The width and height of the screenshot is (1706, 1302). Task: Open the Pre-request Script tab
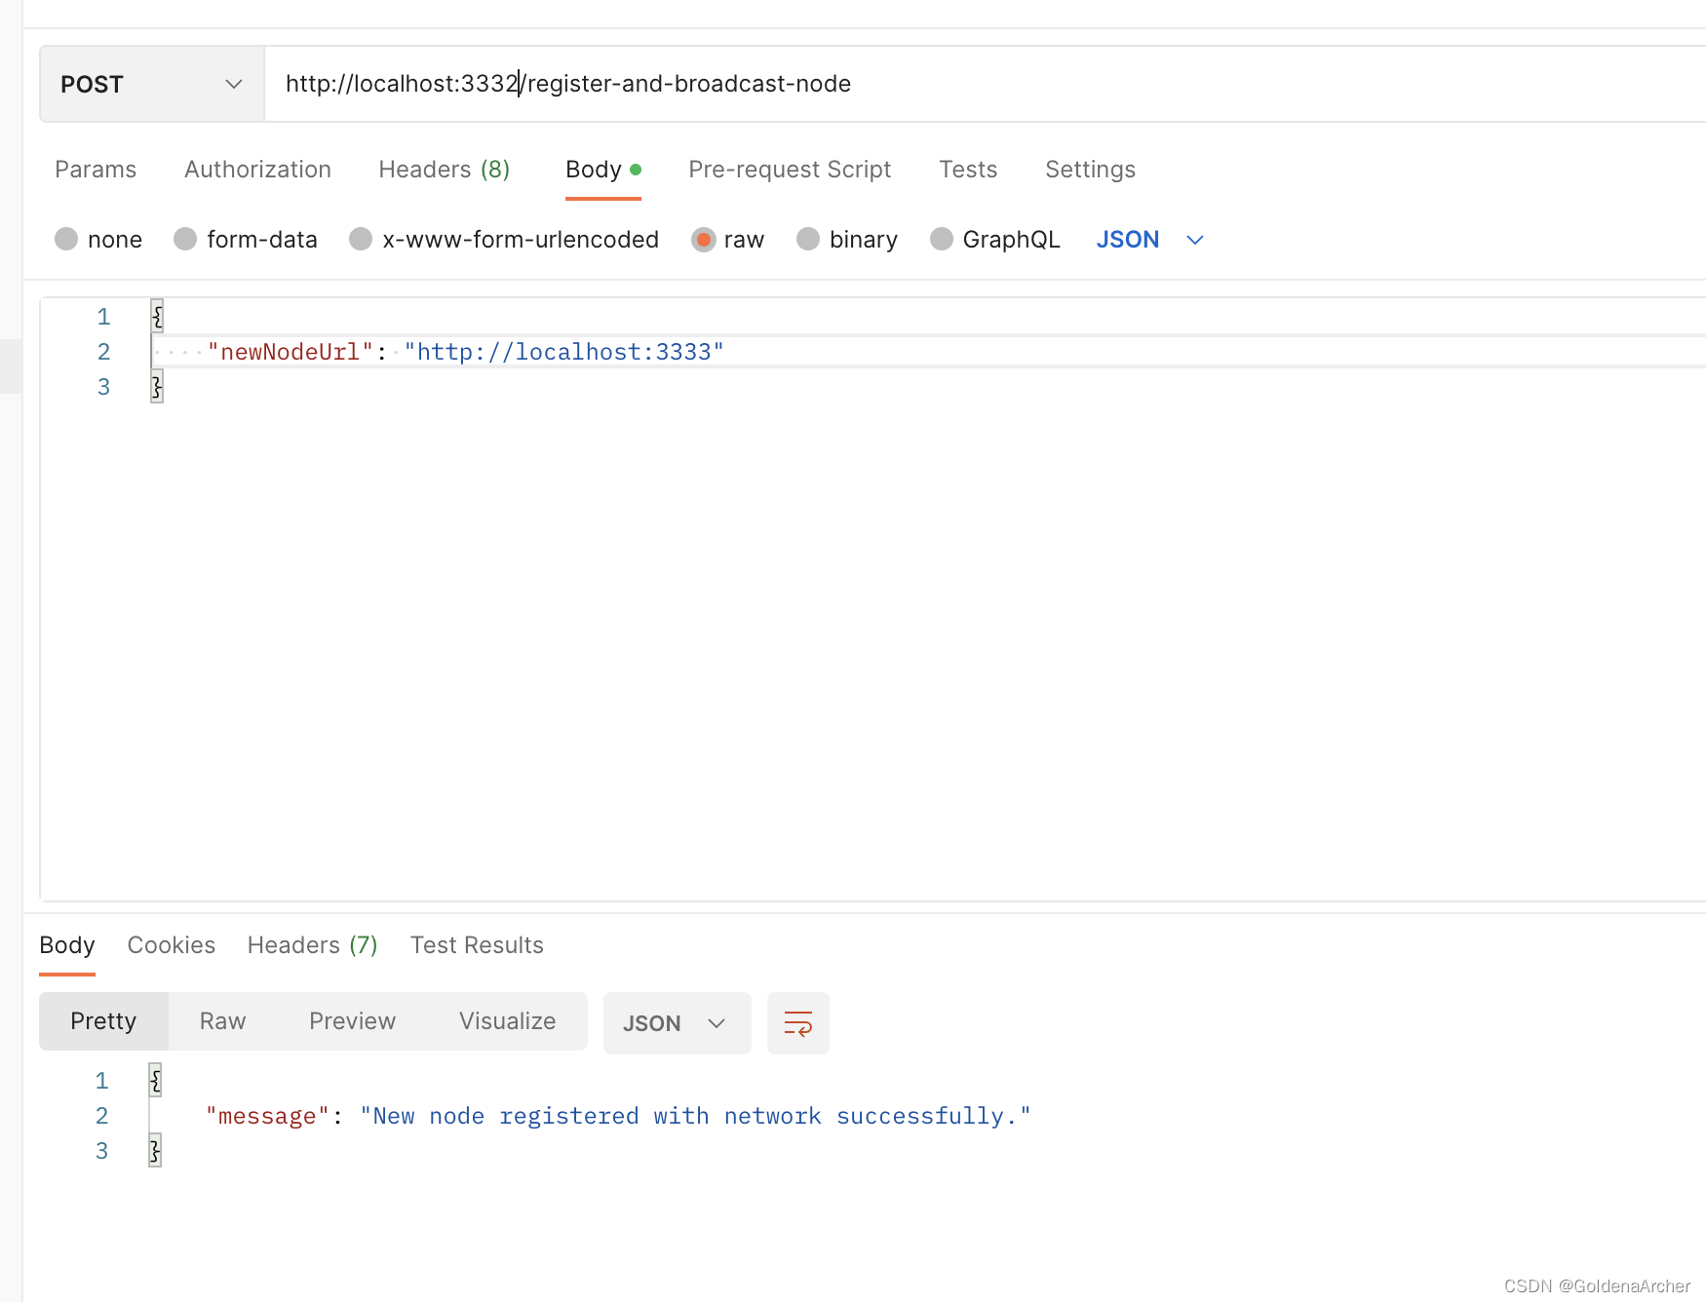(790, 170)
